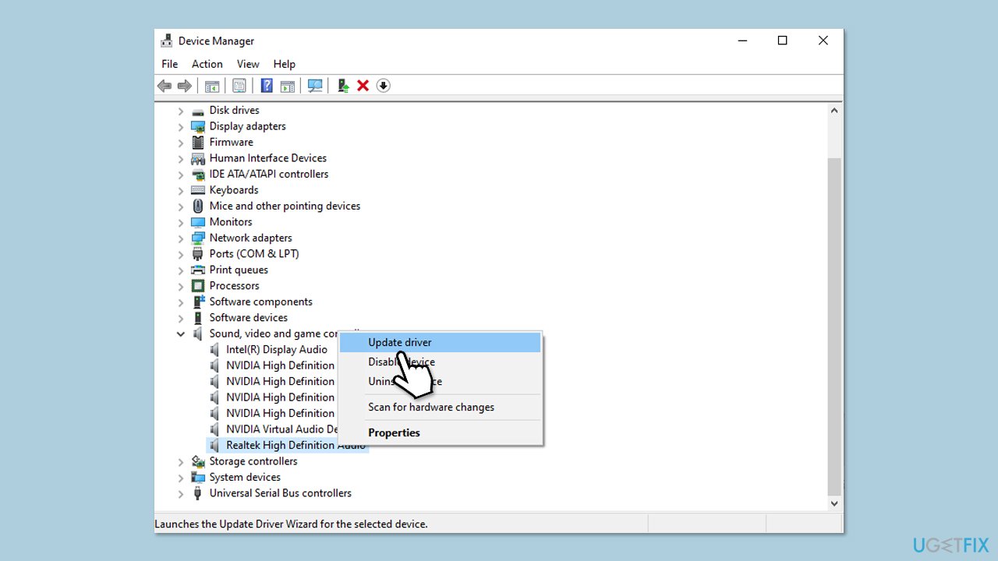Select Realtek High Definition Audio device

pos(296,446)
